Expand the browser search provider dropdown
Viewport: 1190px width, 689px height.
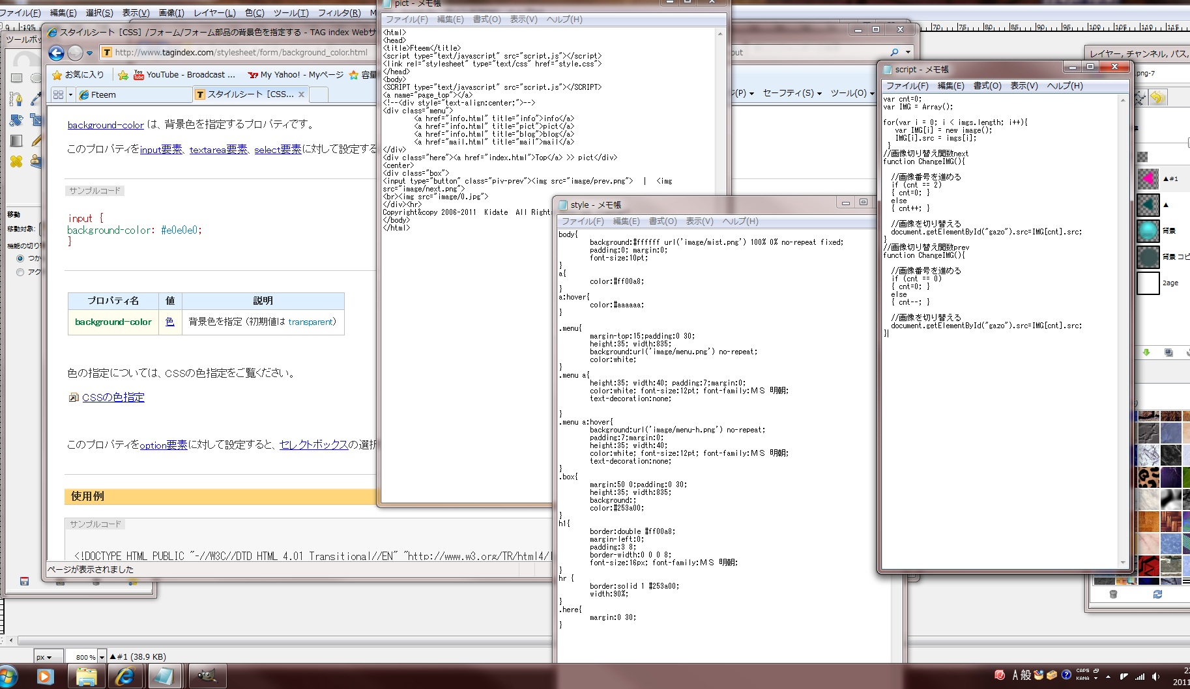(x=908, y=53)
